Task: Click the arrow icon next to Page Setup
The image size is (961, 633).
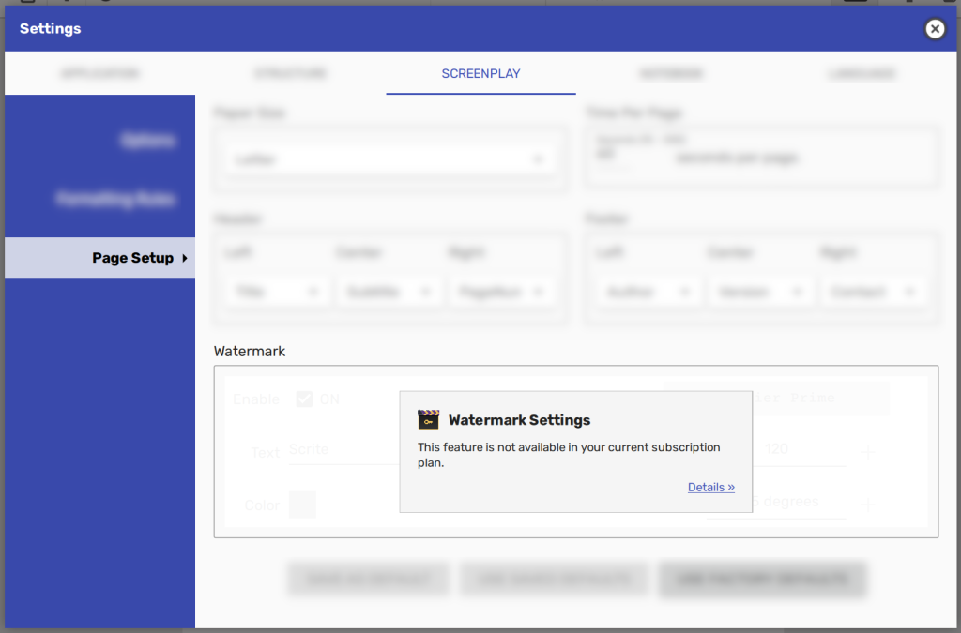Action: tap(185, 258)
